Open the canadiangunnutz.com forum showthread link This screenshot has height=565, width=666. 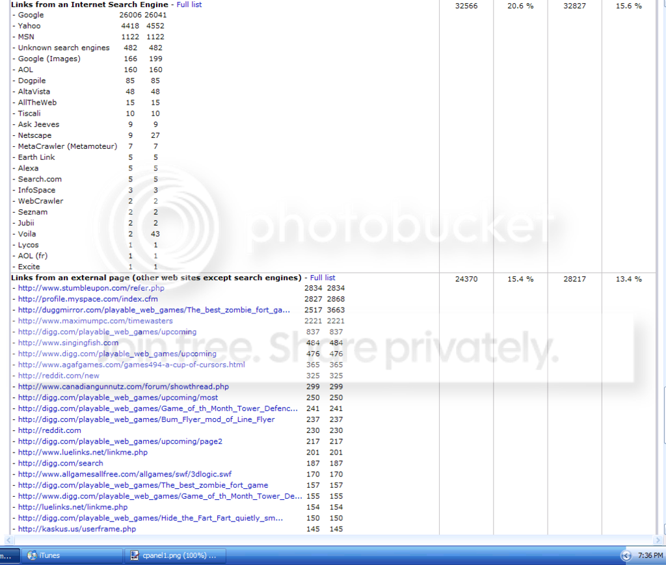pos(123,387)
